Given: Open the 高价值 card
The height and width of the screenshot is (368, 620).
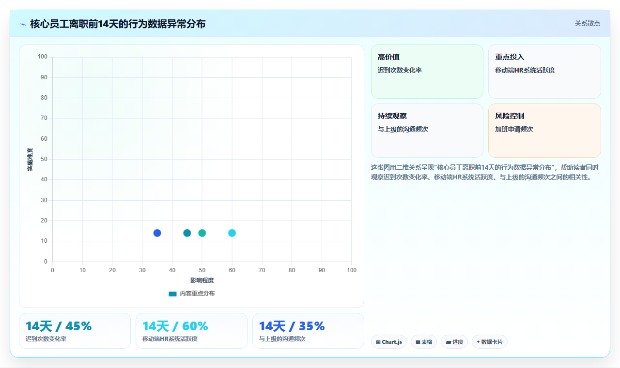Looking at the screenshot, I should coord(427,72).
